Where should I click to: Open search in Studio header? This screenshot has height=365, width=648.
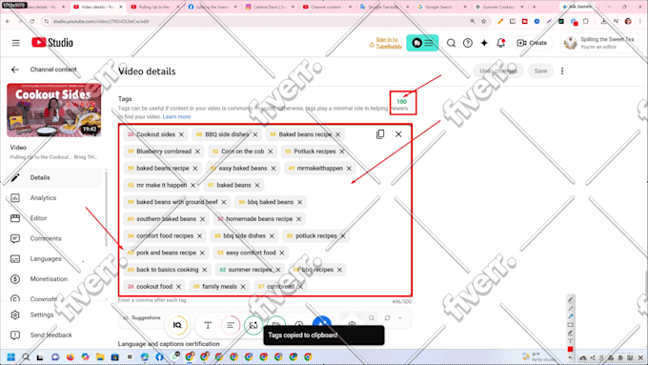click(x=451, y=43)
